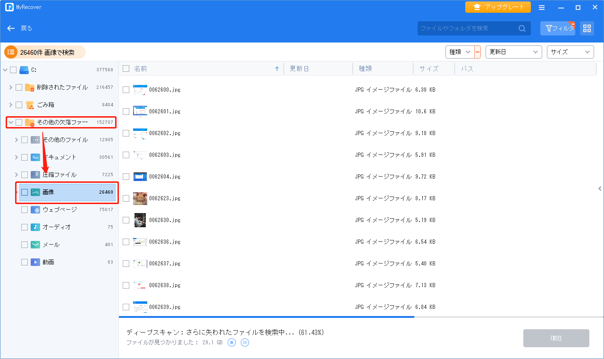The width and height of the screenshot is (604, 359).
Task: Collapse the その他の欠落ファイル node
Action: (x=11, y=122)
